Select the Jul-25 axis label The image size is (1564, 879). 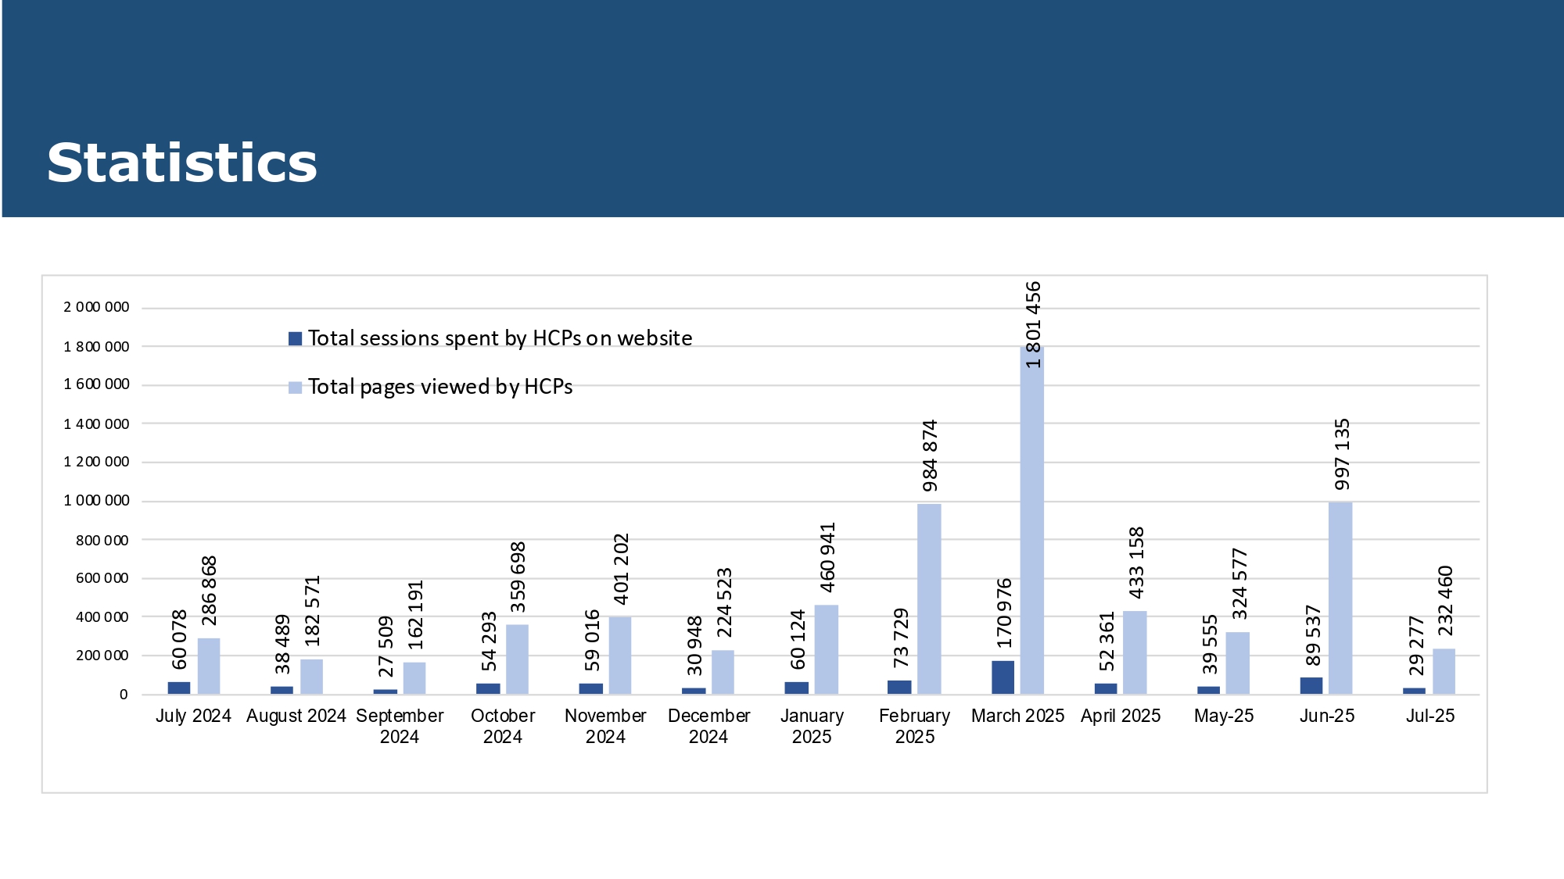tap(1429, 716)
